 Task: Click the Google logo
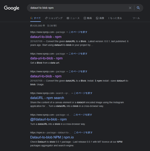tap(12, 8)
